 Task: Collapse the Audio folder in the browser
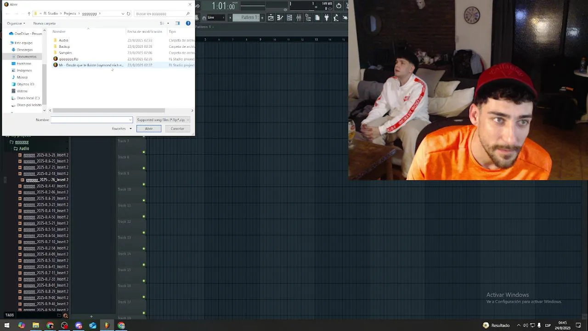[x=21, y=148]
